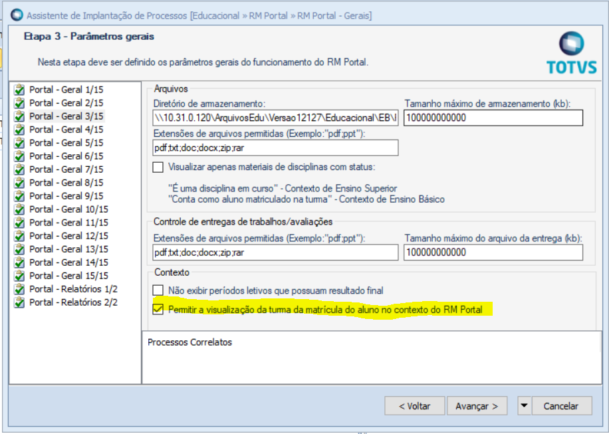Click the Voltar button
The height and width of the screenshot is (434, 609).
[414, 406]
